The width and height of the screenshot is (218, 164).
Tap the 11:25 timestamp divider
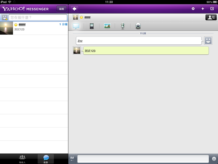tap(143, 33)
